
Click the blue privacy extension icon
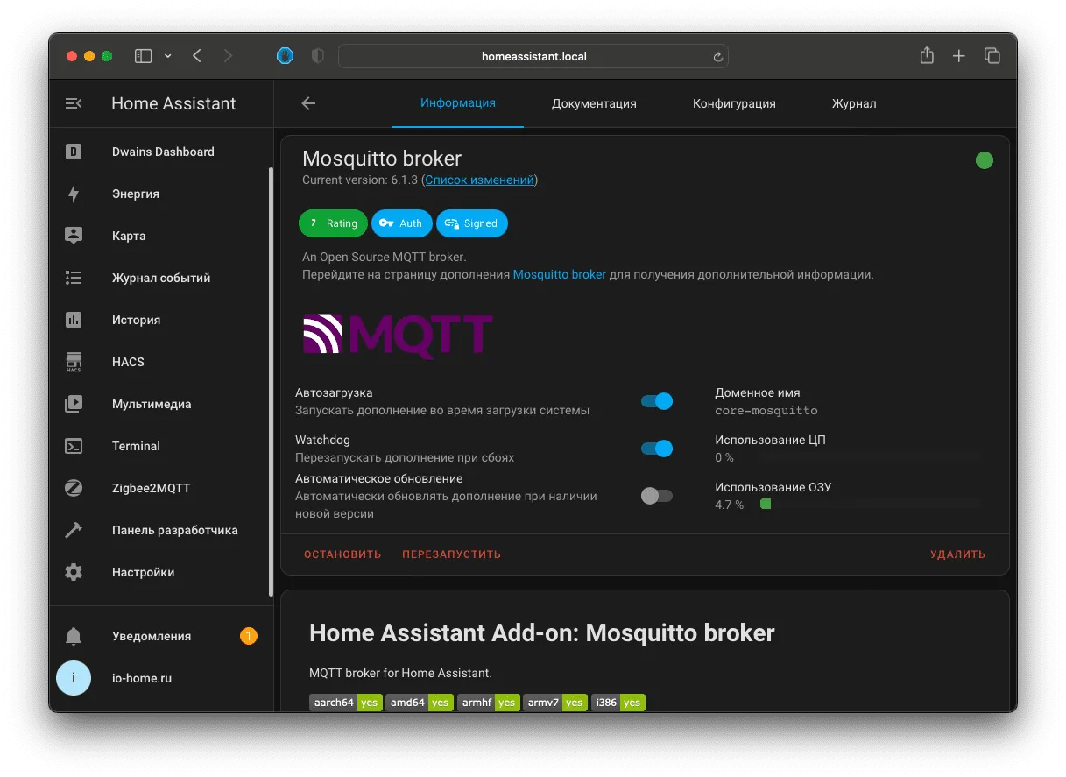tap(286, 56)
